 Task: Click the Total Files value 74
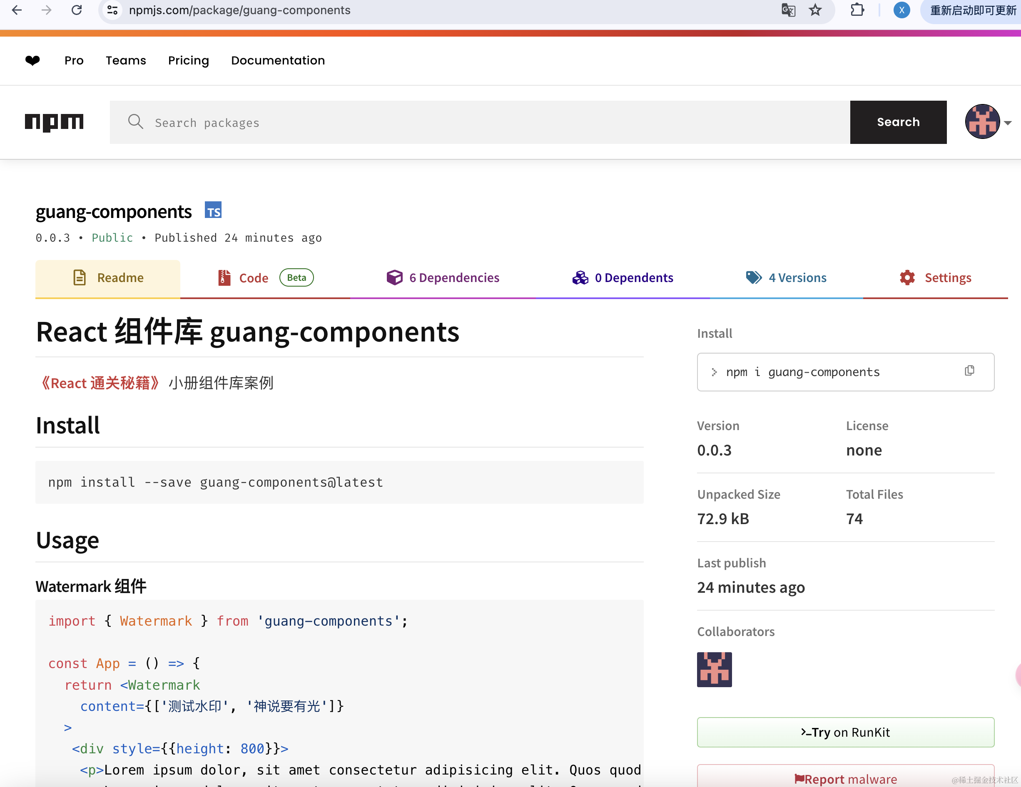coord(854,519)
